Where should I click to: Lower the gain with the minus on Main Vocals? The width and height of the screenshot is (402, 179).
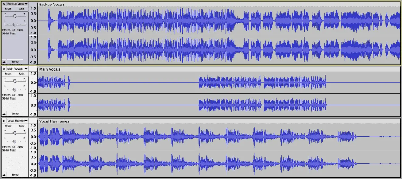point(6,78)
